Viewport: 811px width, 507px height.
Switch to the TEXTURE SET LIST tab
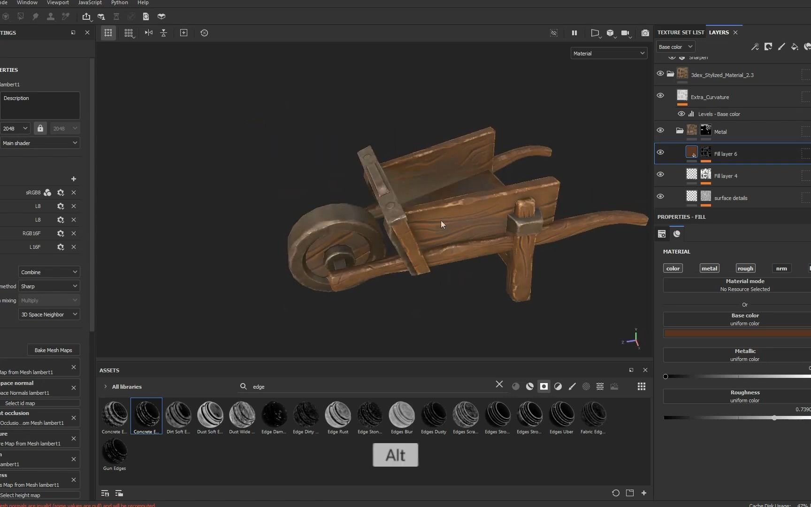click(681, 32)
